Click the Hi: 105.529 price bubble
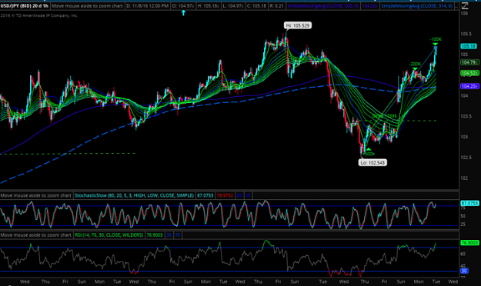The width and height of the screenshot is (481, 286). coord(298,25)
